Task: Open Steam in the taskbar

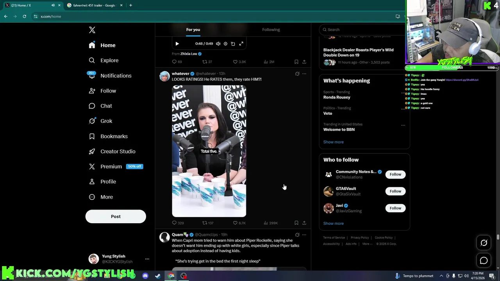Action: 158,276
